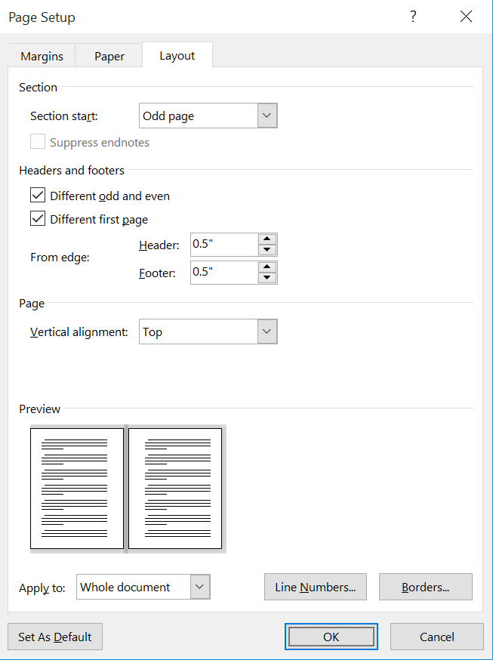The height and width of the screenshot is (660, 493).
Task: Open the Section start dropdown
Action: 267,116
